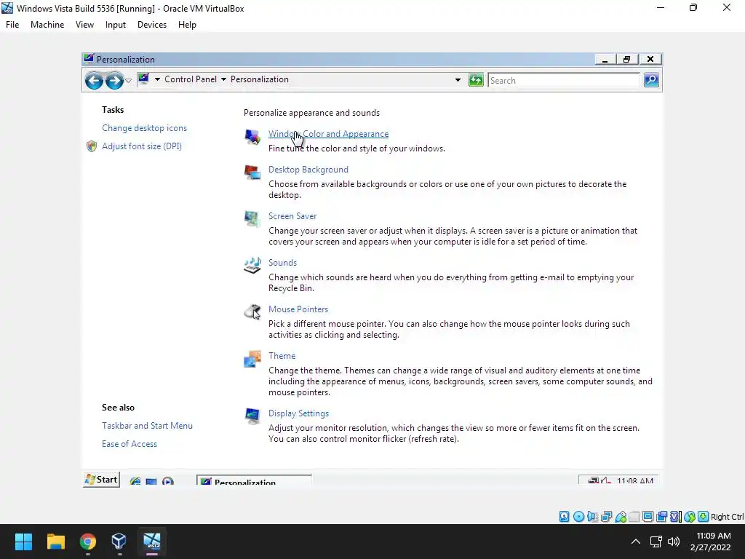
Task: Click the VirtualBox CPU execution status icon
Action: click(x=676, y=517)
